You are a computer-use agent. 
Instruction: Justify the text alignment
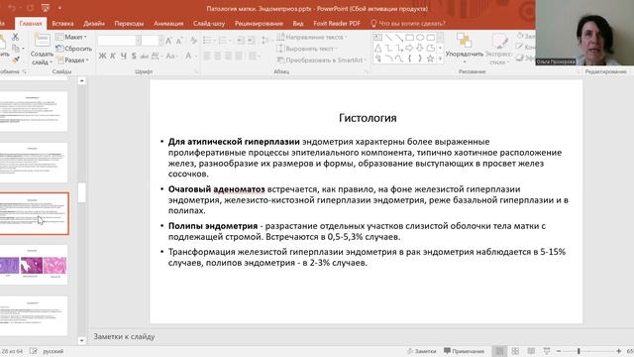(239, 56)
